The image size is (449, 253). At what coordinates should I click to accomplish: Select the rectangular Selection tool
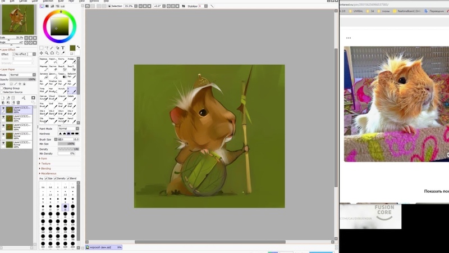41,48
